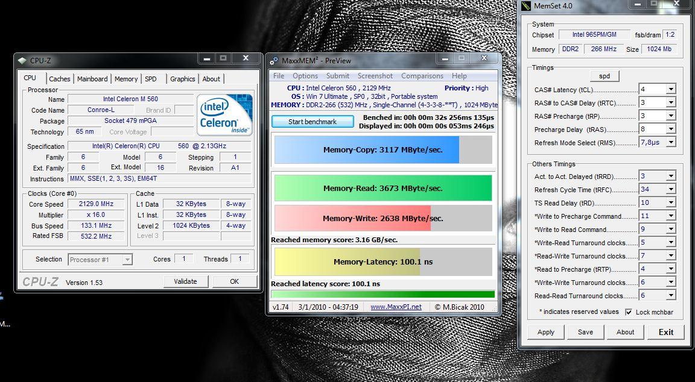Open the Write to Read Command dropdown

click(671, 230)
